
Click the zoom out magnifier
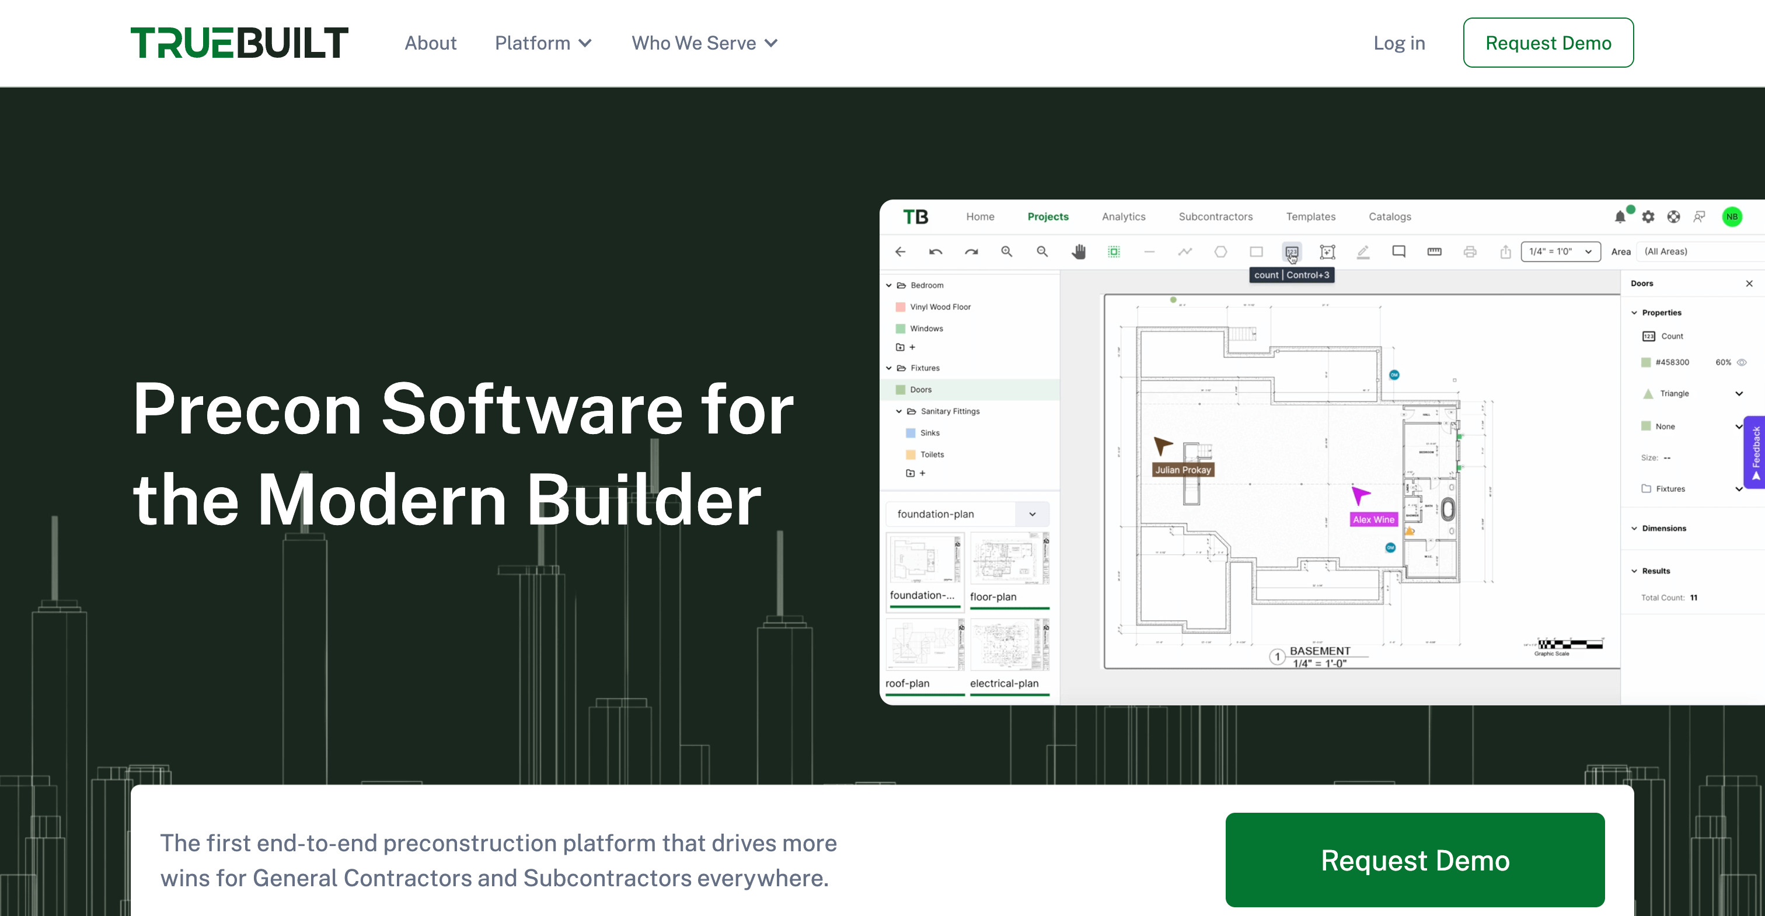[1042, 251]
